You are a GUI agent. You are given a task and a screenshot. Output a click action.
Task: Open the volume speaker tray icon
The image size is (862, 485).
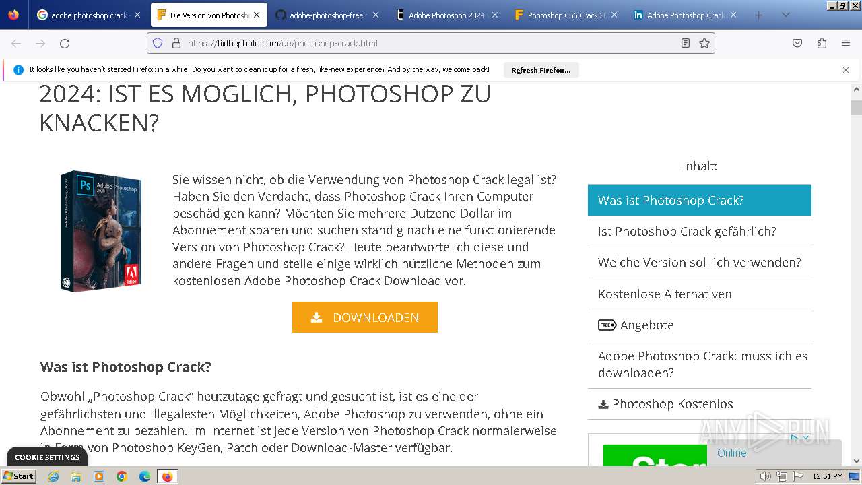(x=765, y=476)
